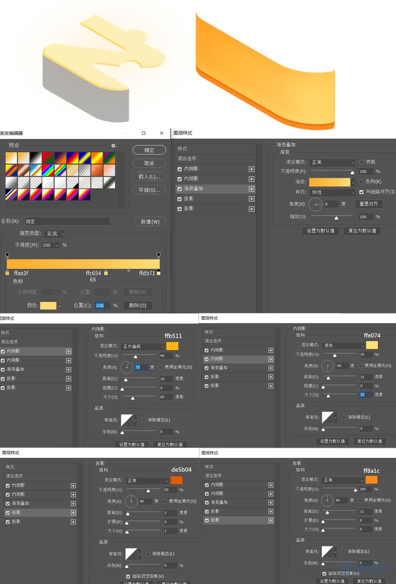
Task: Click the plus icon beside highlighted 渐变叠加 row
Action: click(x=251, y=189)
